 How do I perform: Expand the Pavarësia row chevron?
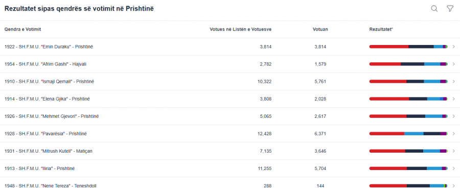pos(453,134)
